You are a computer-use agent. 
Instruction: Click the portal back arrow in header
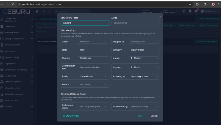(44, 12)
